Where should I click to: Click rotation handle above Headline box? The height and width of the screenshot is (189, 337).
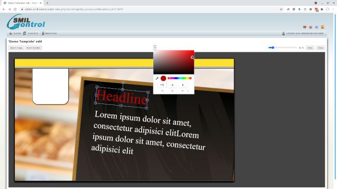point(123,82)
